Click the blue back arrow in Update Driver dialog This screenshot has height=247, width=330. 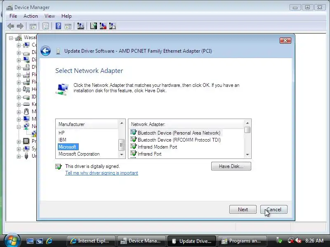point(45,51)
